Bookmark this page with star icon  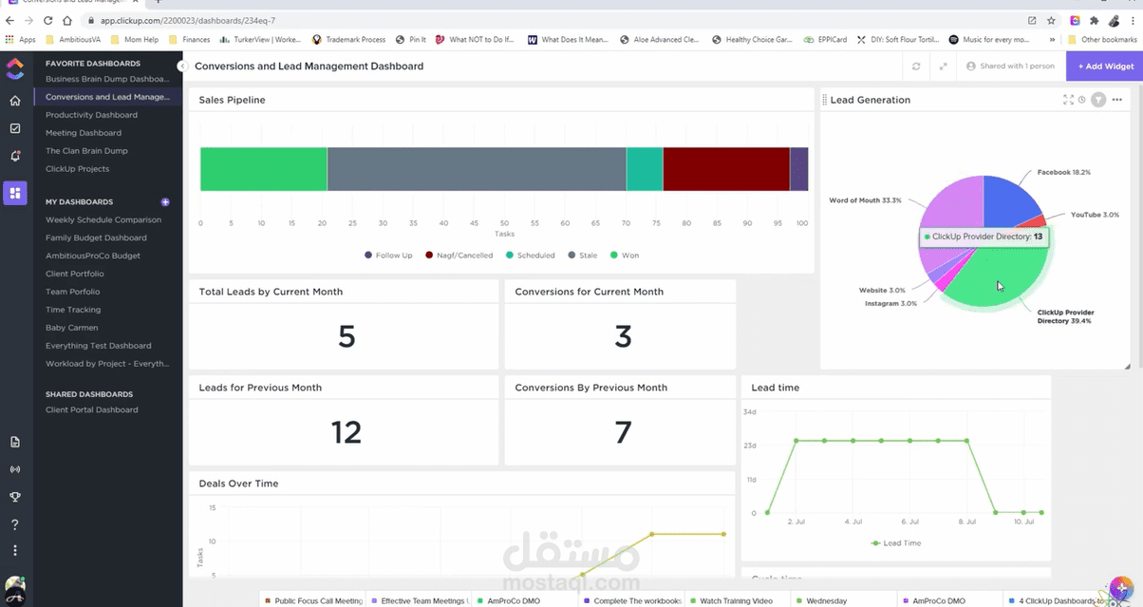click(x=1051, y=20)
